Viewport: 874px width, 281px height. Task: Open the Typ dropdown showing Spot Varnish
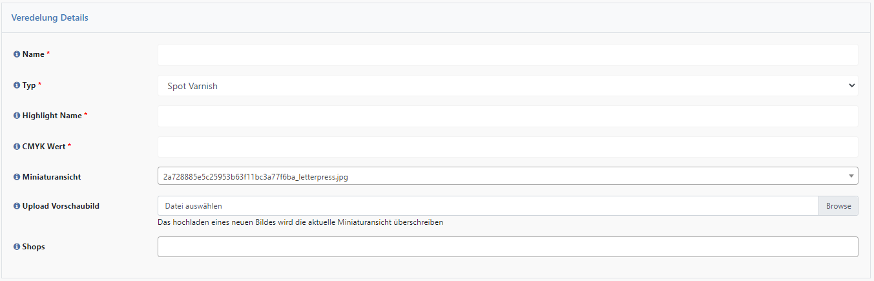coord(508,85)
